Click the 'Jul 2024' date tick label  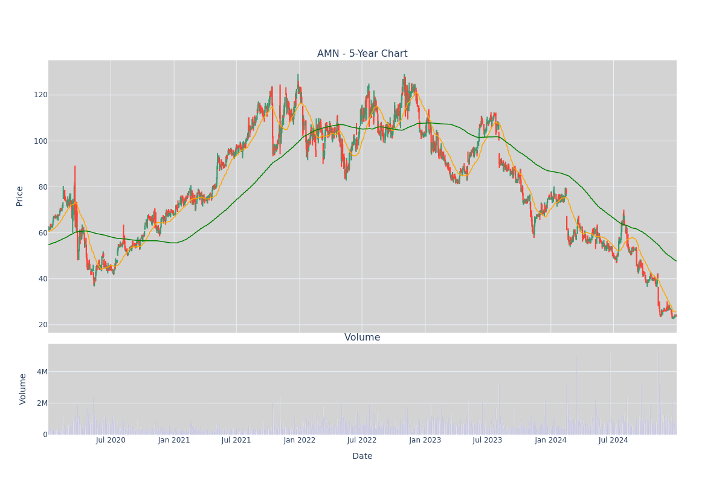[613, 440]
